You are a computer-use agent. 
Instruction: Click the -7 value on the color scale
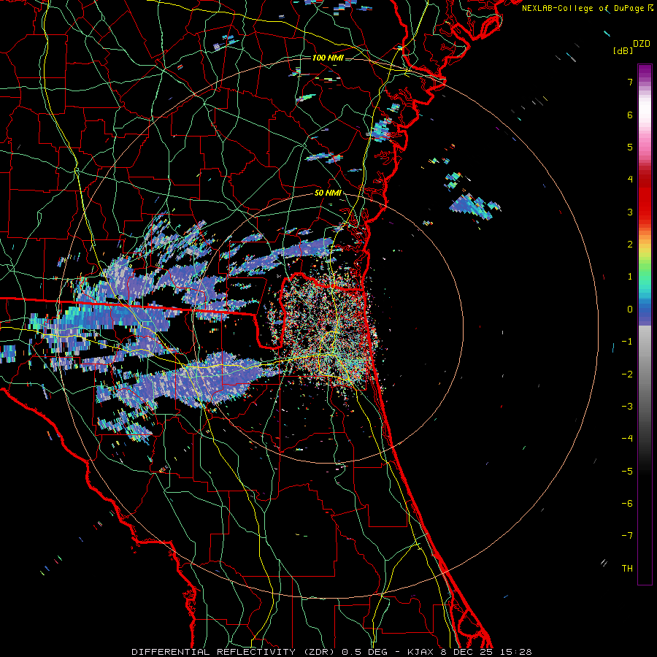point(627,536)
